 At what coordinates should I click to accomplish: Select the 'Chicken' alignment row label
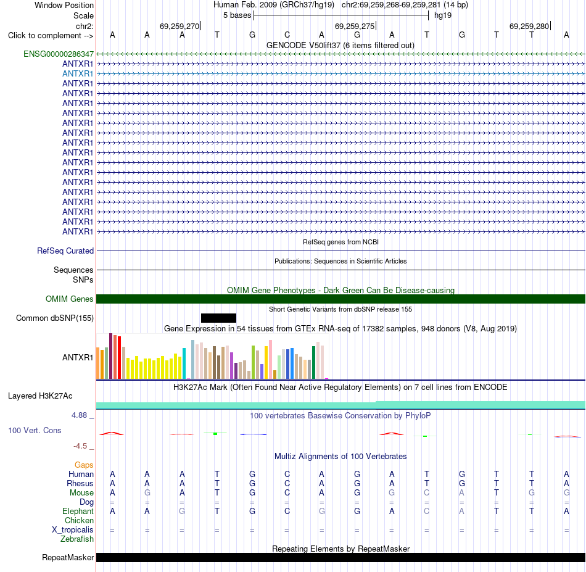click(x=79, y=520)
